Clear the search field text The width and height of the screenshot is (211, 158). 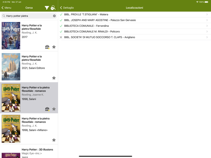(x=54, y=16)
